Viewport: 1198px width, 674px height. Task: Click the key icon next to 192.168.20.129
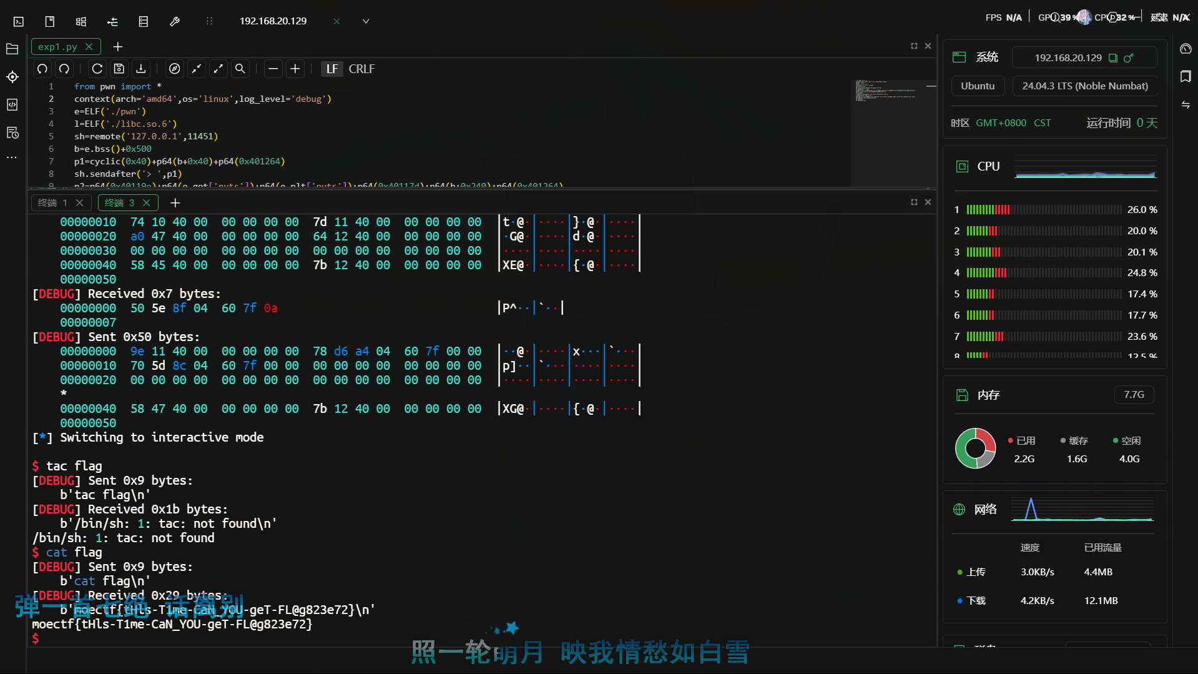pyautogui.click(x=1129, y=57)
